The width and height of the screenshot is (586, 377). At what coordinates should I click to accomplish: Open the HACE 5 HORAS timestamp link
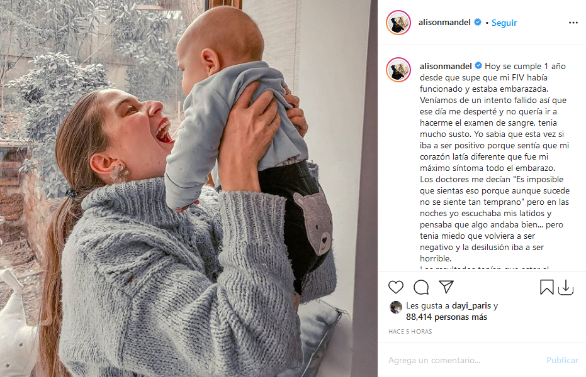410,332
